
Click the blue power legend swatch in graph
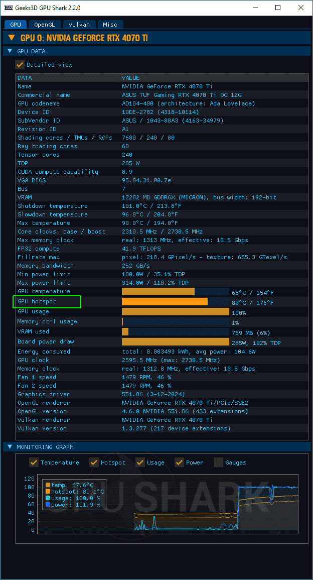[48, 505]
